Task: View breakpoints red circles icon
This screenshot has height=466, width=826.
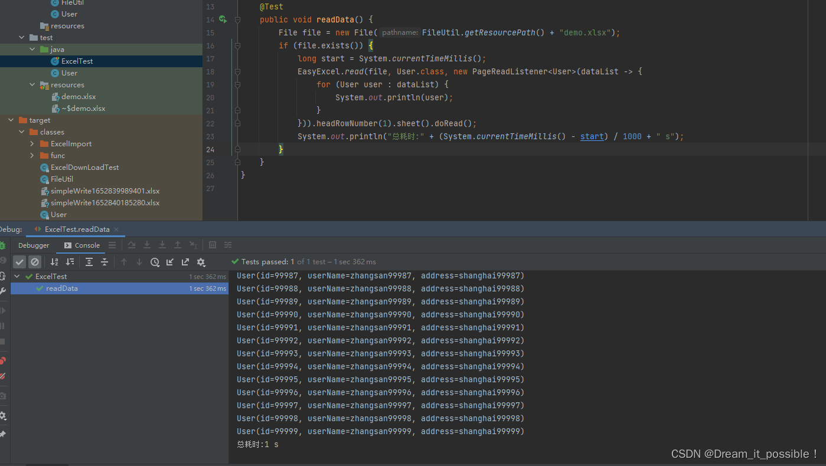Action: (x=3, y=360)
